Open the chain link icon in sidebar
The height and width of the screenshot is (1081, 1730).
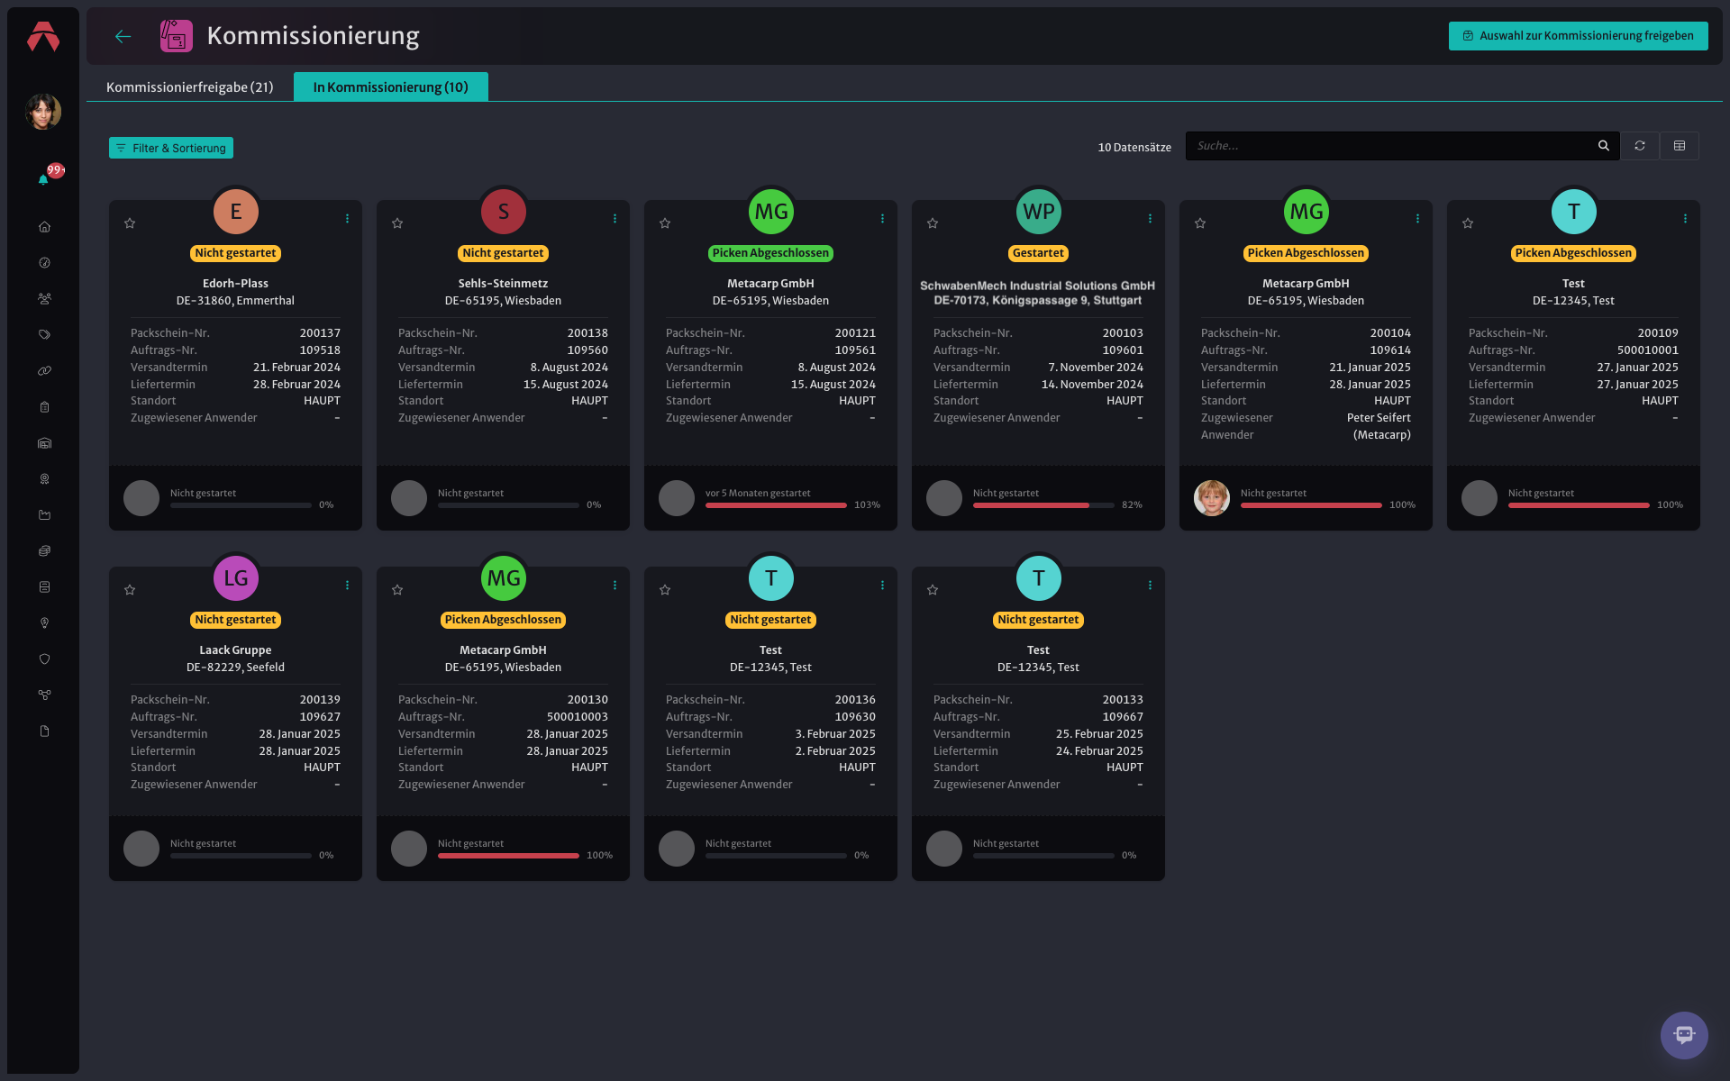(44, 370)
